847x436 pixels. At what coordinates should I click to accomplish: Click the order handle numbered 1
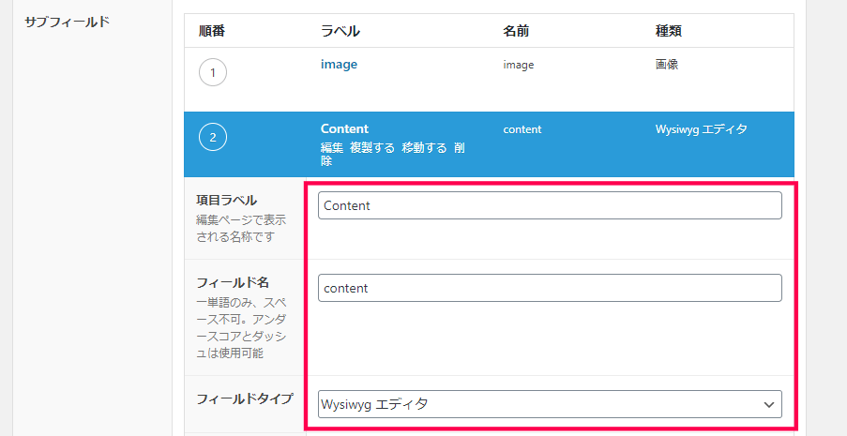click(213, 73)
